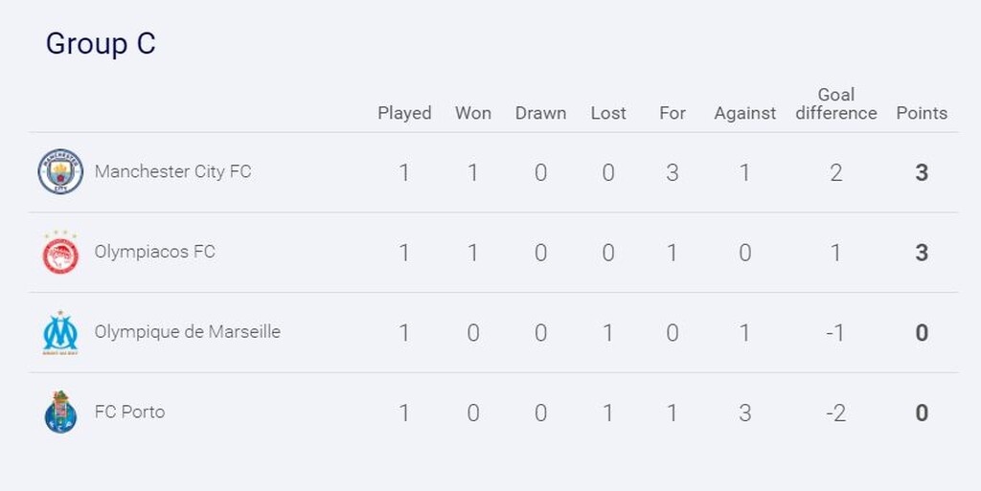981x491 pixels.
Task: Click the Against column header
Action: pos(744,113)
